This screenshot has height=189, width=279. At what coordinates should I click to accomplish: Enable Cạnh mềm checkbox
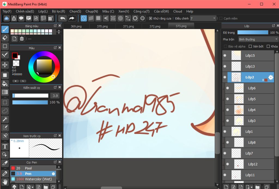[x=221, y=18]
